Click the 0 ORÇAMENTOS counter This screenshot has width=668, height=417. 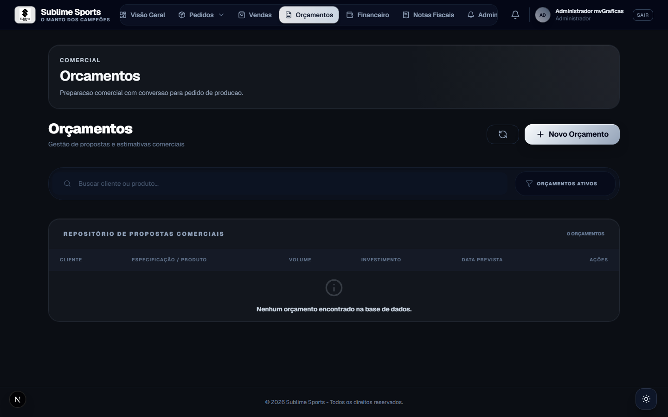(x=585, y=234)
